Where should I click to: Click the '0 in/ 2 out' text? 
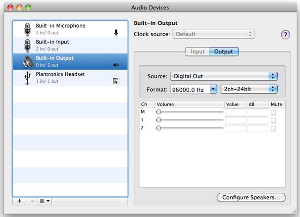coord(47,65)
